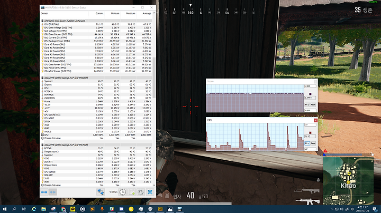This screenshot has width=381, height=213.
Task: Collapse the CPU AMD Ryzen sensor group header
Action: click(96, 21)
